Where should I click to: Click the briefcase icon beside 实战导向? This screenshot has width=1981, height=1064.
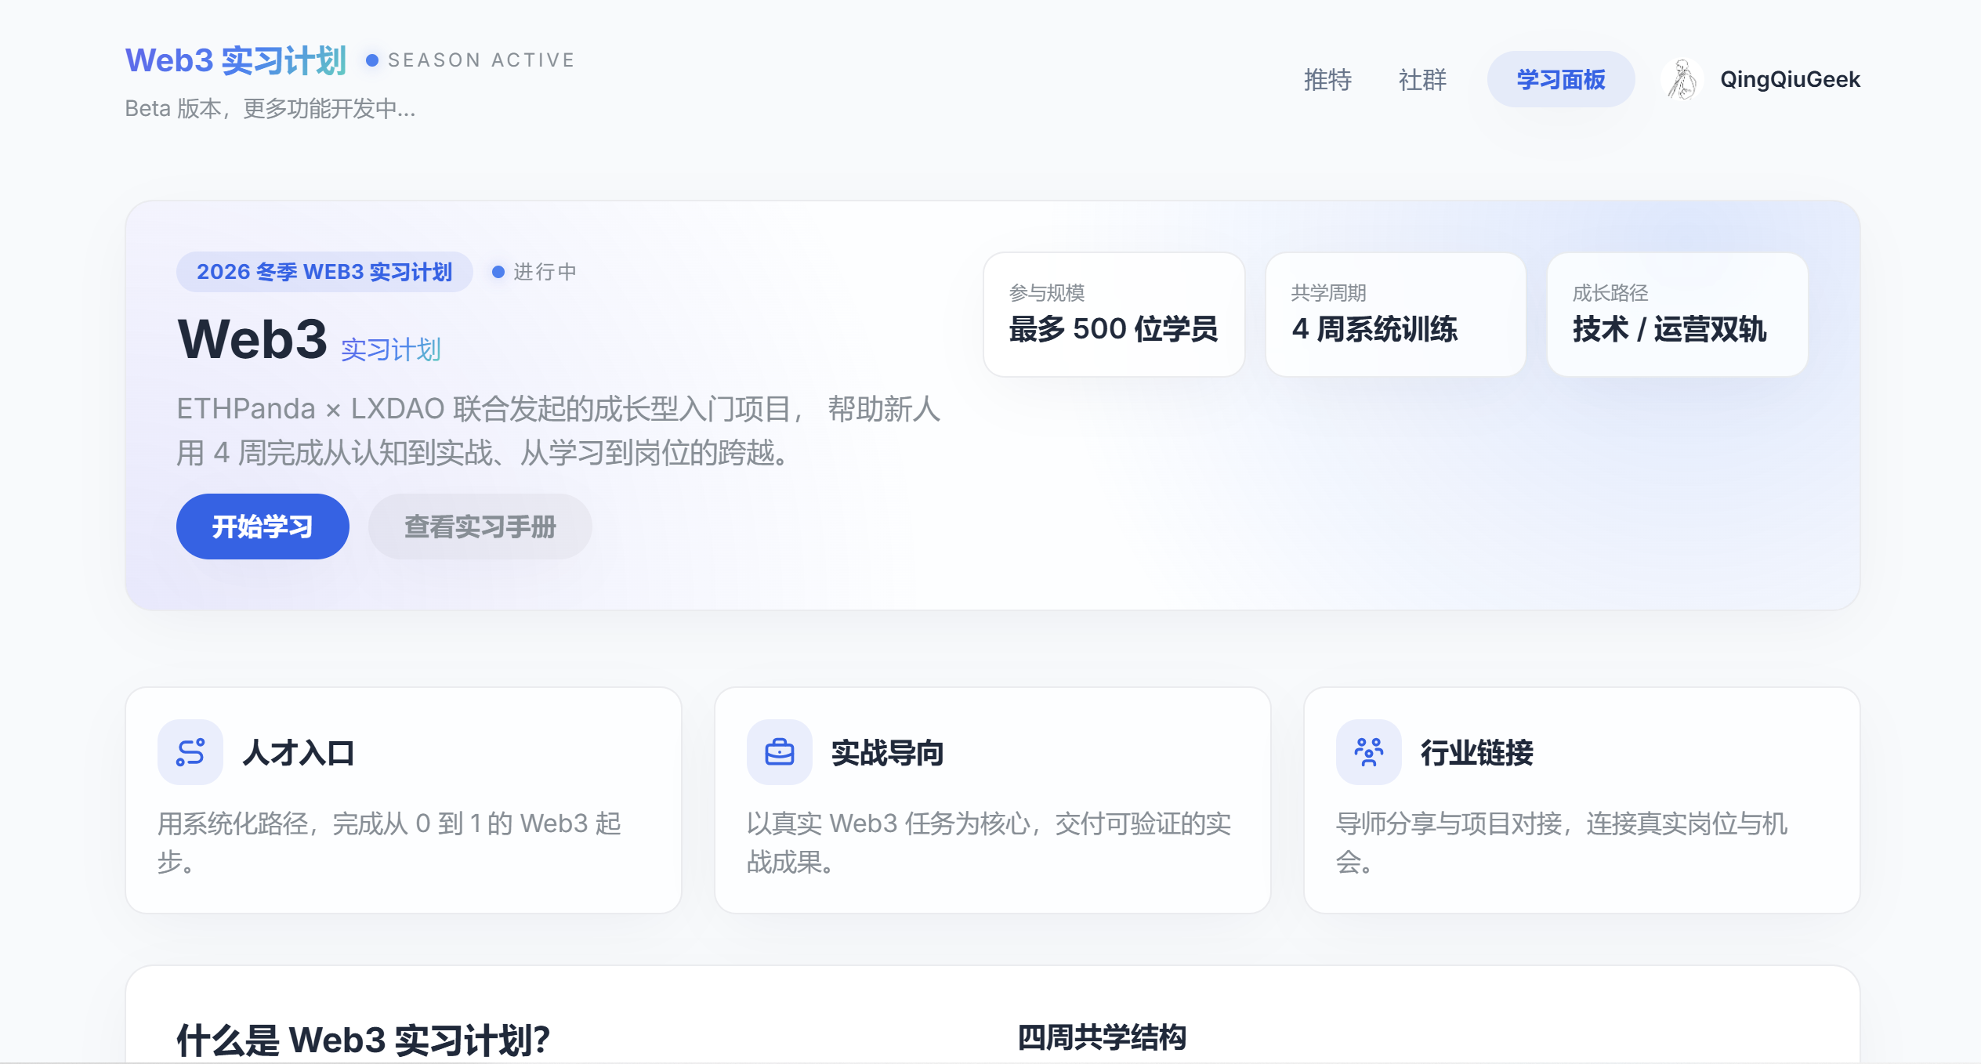(x=779, y=752)
